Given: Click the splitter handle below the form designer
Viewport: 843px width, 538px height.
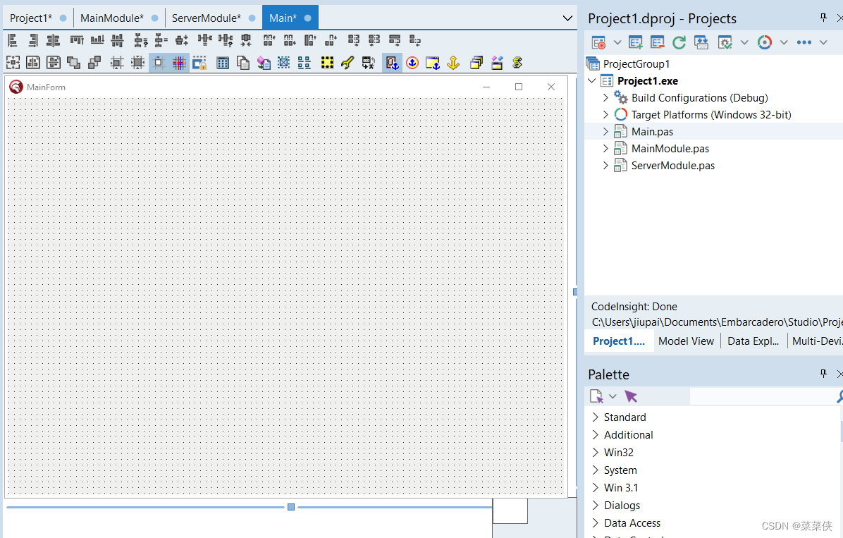Looking at the screenshot, I should (x=291, y=507).
